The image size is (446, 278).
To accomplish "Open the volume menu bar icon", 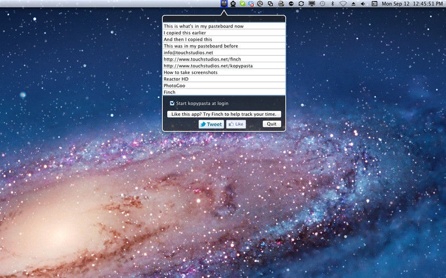I will pyautogui.click(x=363, y=4).
